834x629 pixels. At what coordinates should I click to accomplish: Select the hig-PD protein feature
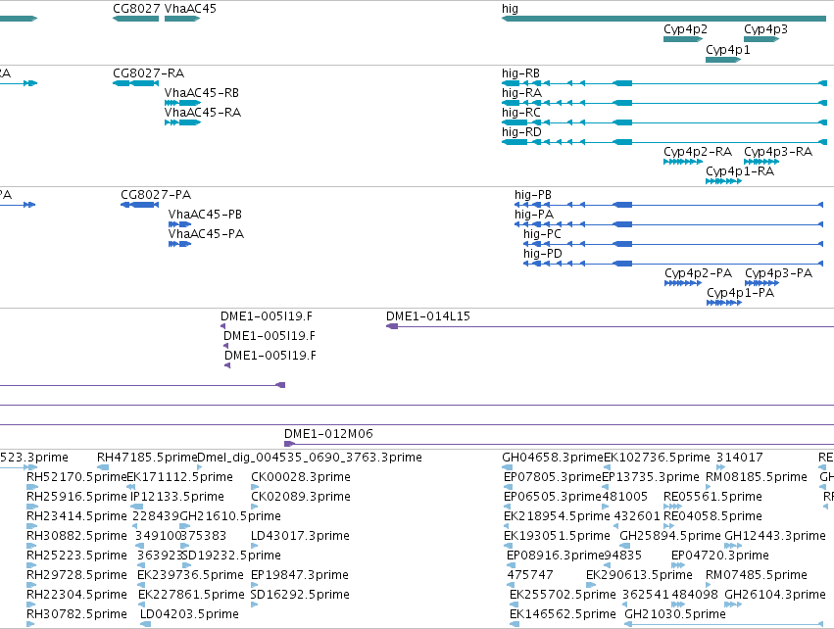click(x=673, y=264)
